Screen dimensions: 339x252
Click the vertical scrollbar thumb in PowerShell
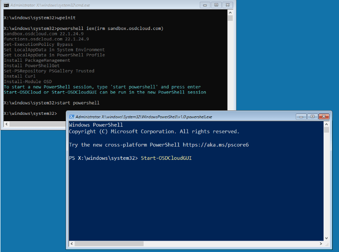[326, 130]
